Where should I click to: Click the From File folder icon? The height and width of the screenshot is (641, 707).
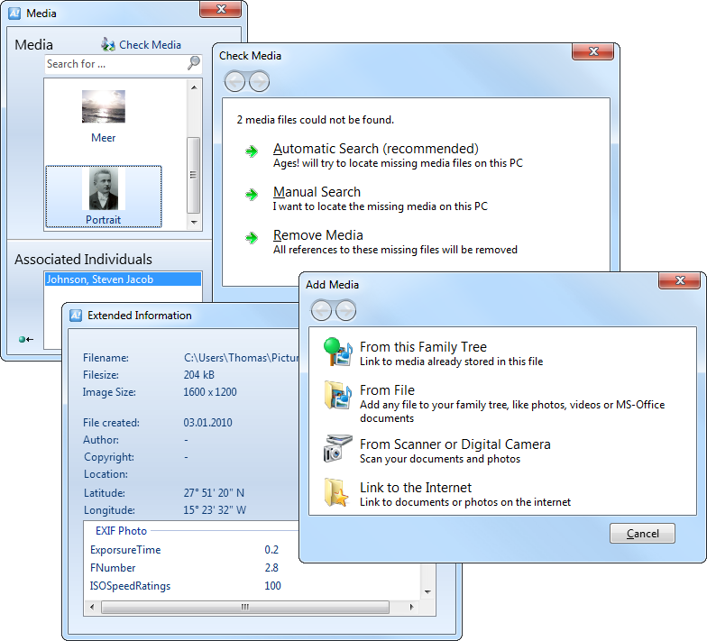[x=337, y=396]
